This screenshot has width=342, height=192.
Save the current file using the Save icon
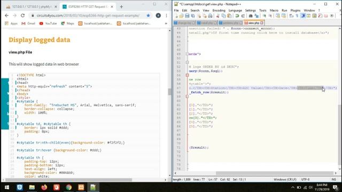point(187,15)
